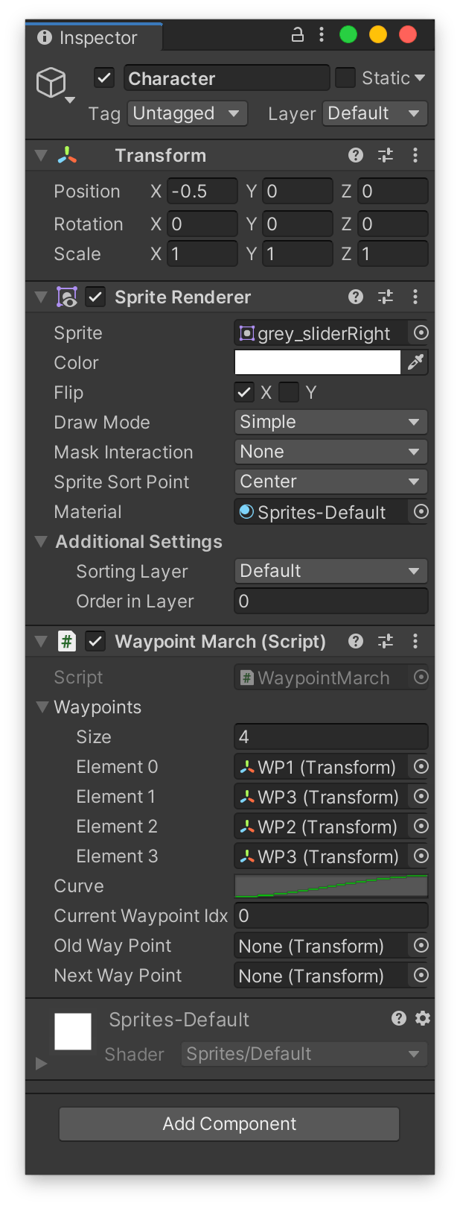This screenshot has height=1206, width=460.
Task: Open object picker for Sprite field
Action: click(421, 332)
